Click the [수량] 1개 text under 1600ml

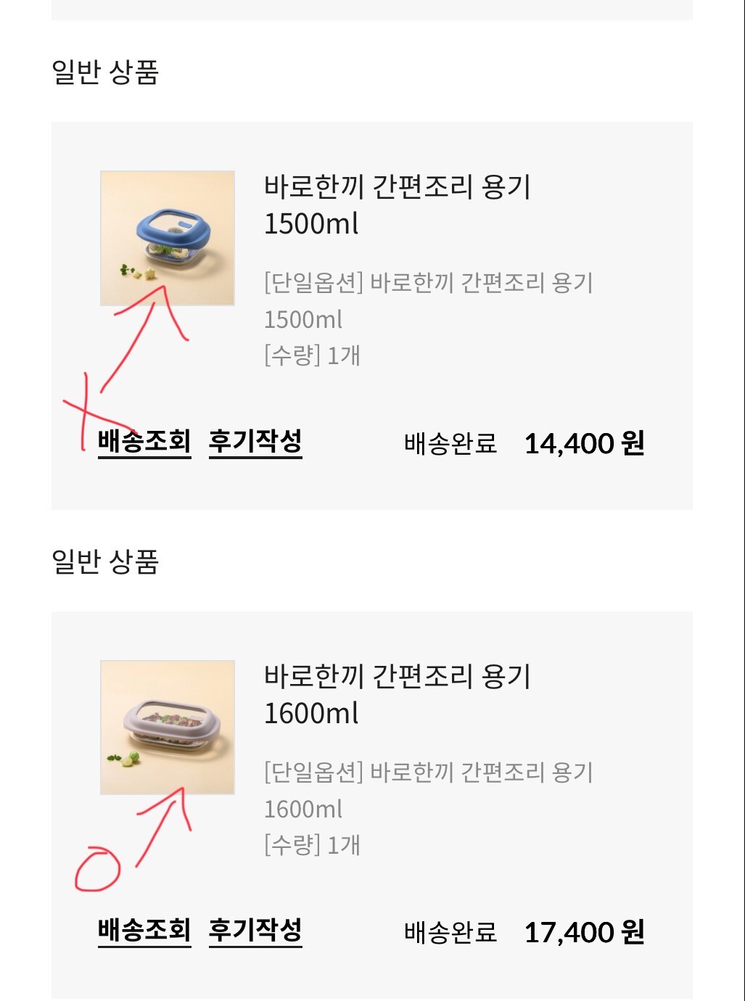point(312,845)
